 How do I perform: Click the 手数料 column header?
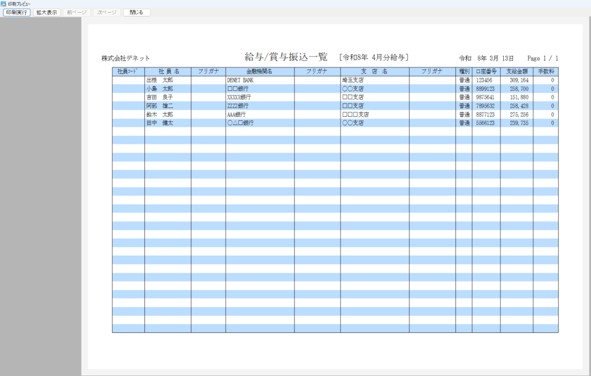pos(545,71)
